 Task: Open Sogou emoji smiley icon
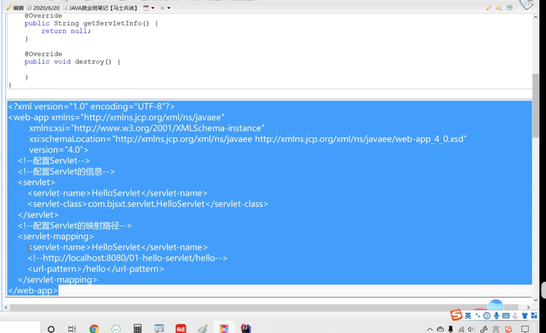point(487,315)
